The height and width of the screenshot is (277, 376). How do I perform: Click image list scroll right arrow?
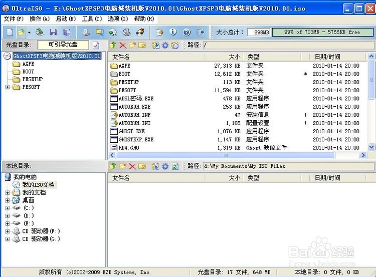pyautogui.click(x=363, y=155)
